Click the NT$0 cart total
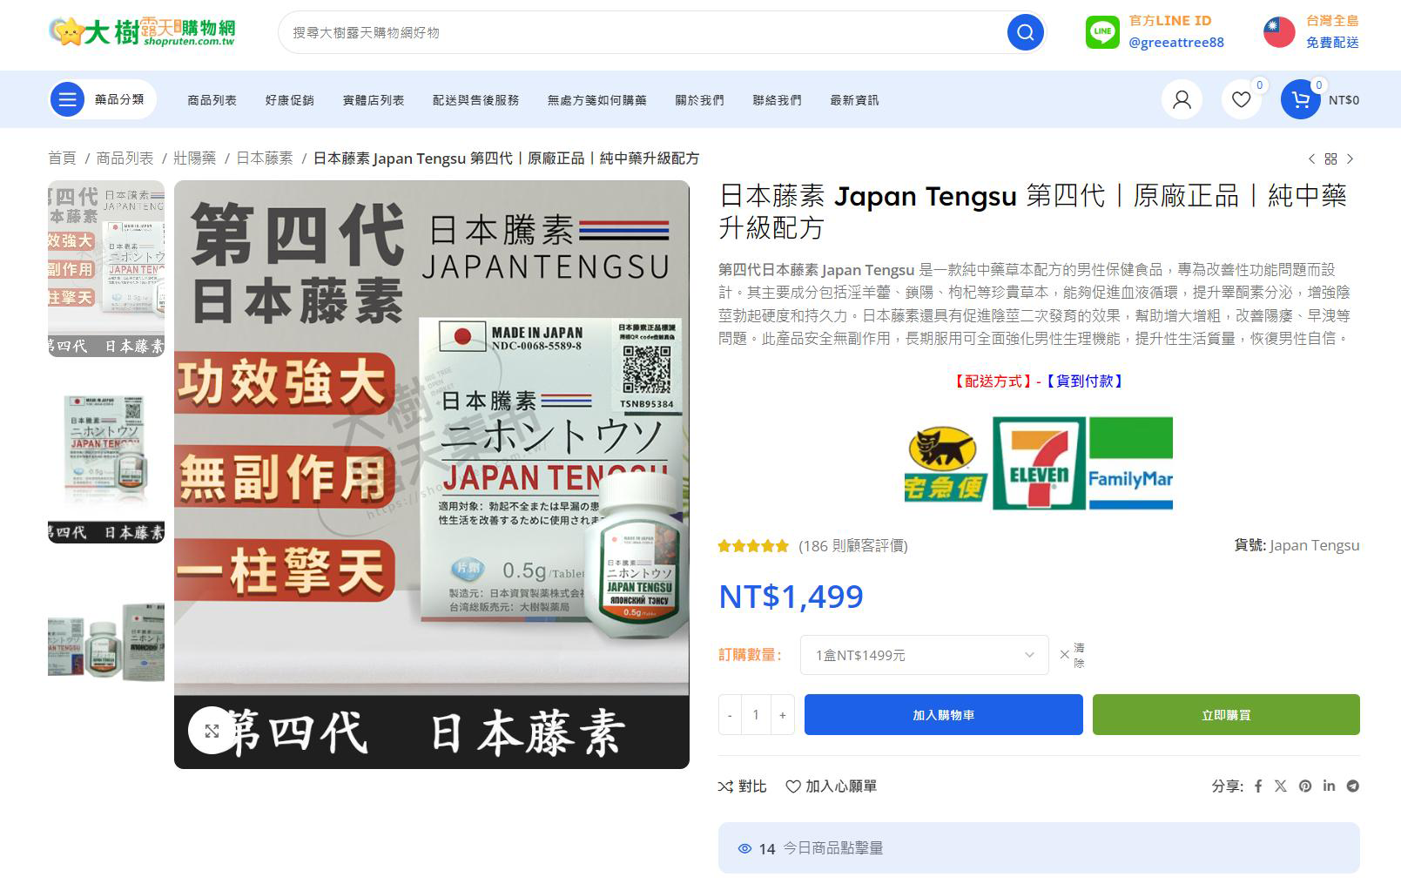 click(1344, 100)
